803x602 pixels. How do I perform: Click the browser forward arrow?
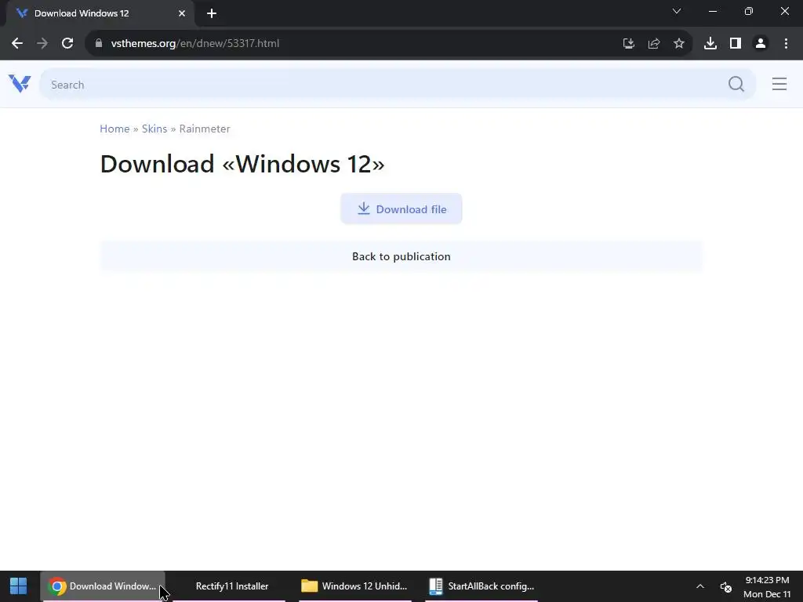click(x=42, y=44)
